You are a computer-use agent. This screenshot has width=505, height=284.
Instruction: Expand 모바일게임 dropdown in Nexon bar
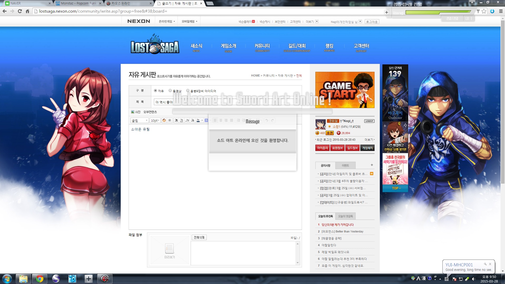click(189, 22)
